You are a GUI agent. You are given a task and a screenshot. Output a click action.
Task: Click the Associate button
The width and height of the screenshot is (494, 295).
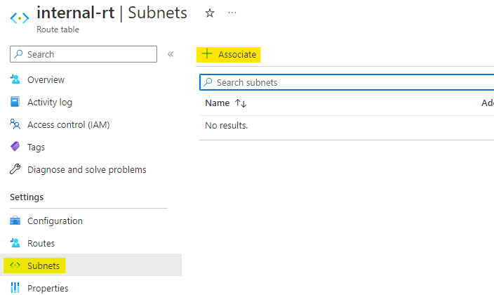click(x=229, y=54)
